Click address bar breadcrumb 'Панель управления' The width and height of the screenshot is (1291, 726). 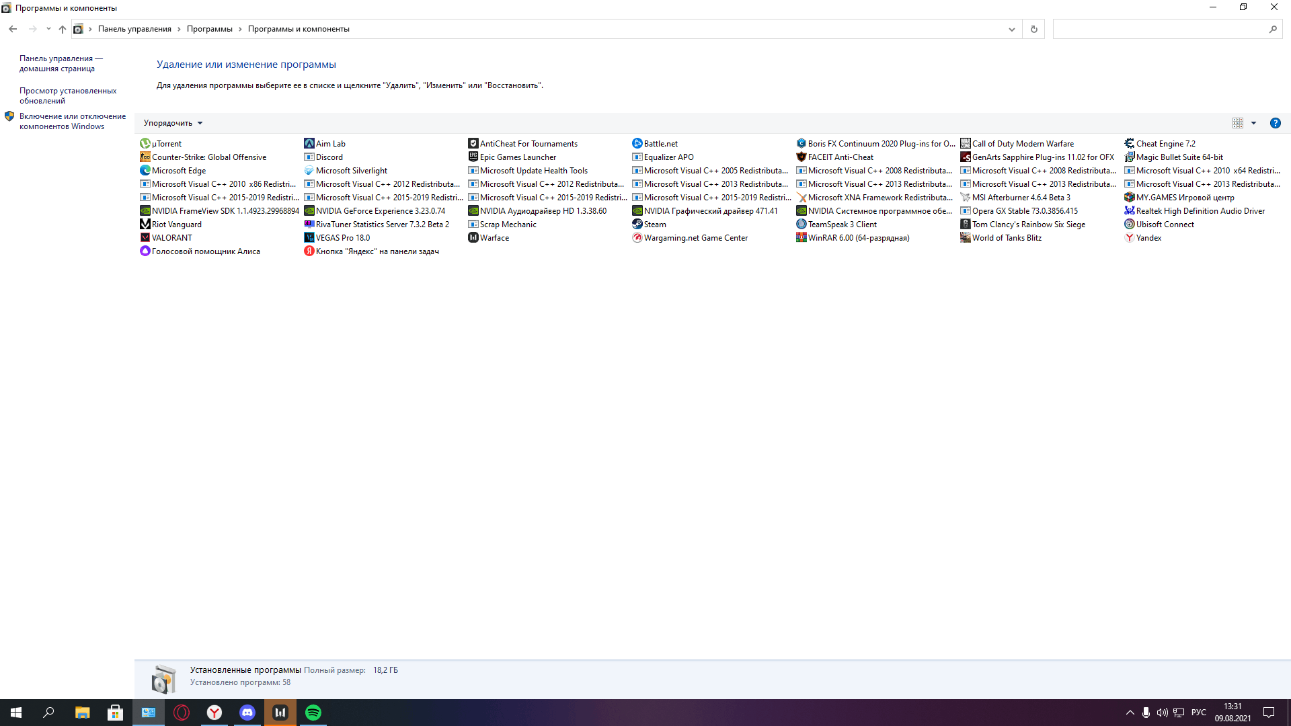[134, 30]
